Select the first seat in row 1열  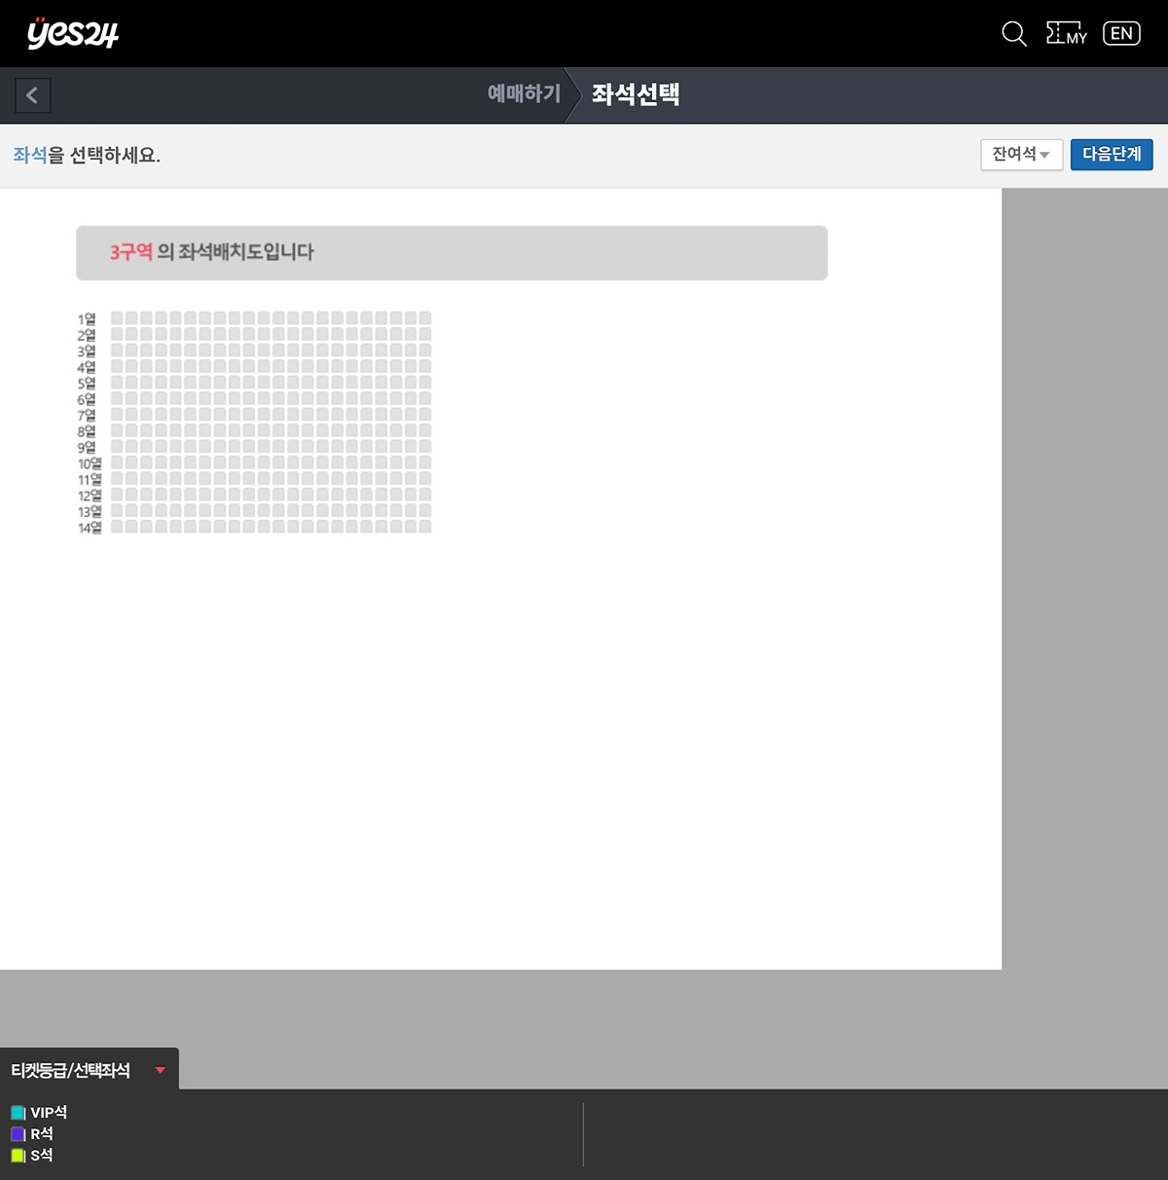(x=117, y=318)
